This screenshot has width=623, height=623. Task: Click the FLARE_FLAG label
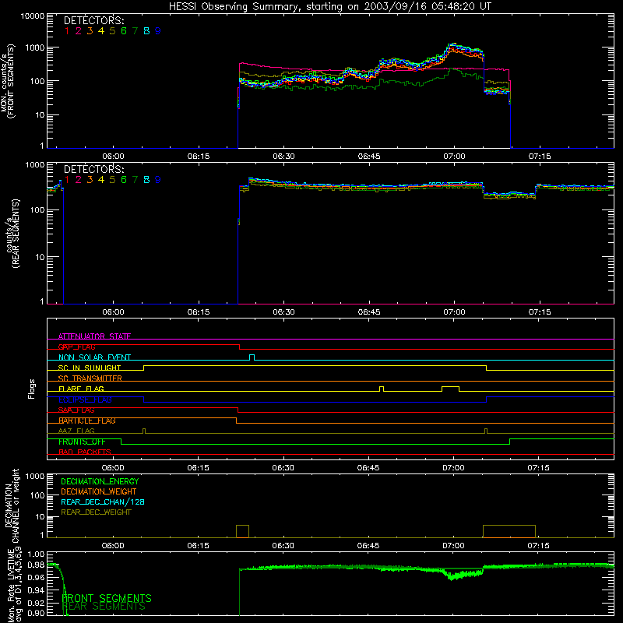click(81, 389)
